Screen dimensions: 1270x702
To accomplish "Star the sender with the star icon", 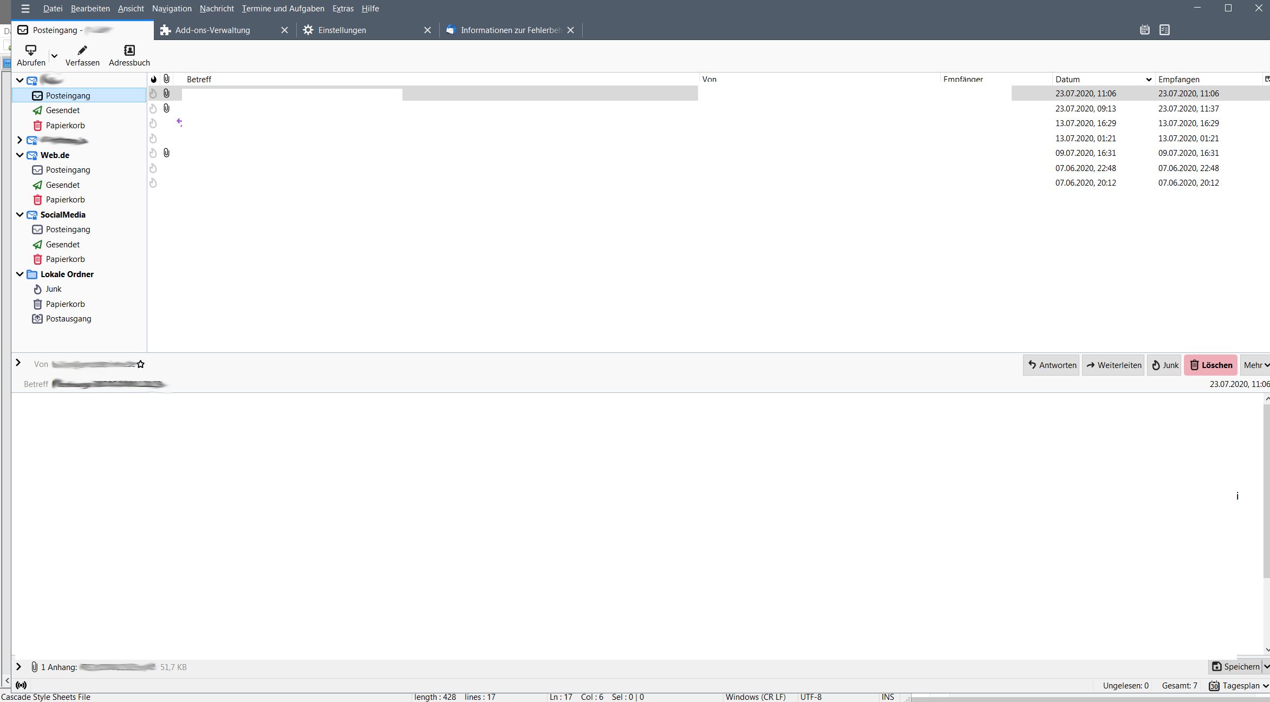I will click(141, 364).
